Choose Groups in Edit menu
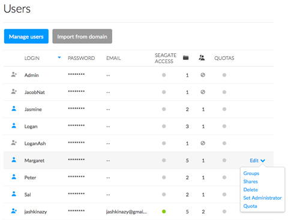 [251, 173]
